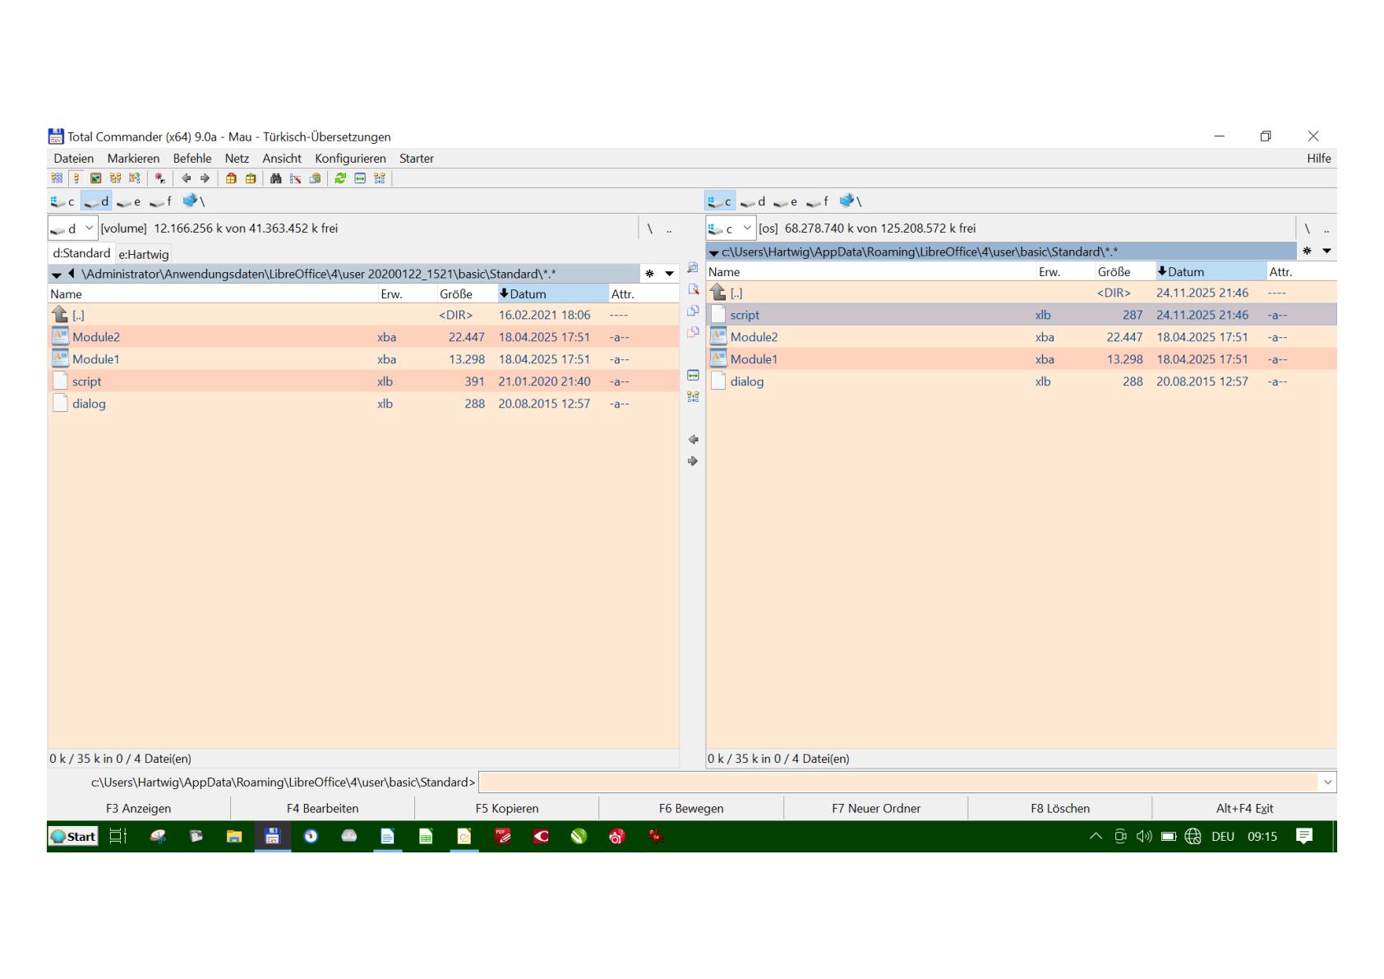Click the Synchronize directories icon in vertical bar

[693, 397]
